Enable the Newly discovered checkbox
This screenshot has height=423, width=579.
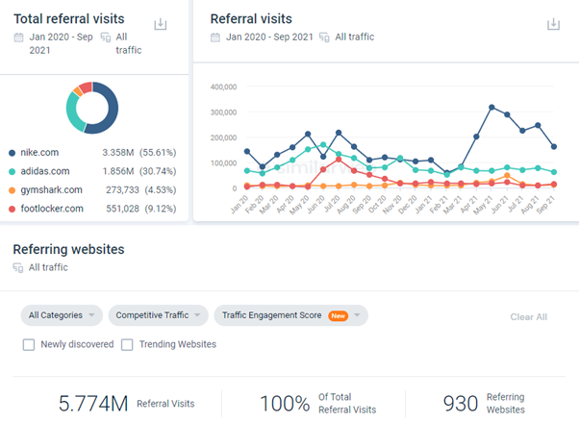(x=29, y=344)
